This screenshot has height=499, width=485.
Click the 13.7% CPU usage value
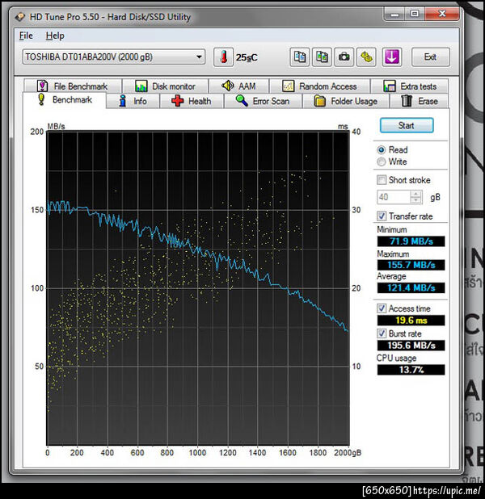pyautogui.click(x=411, y=370)
